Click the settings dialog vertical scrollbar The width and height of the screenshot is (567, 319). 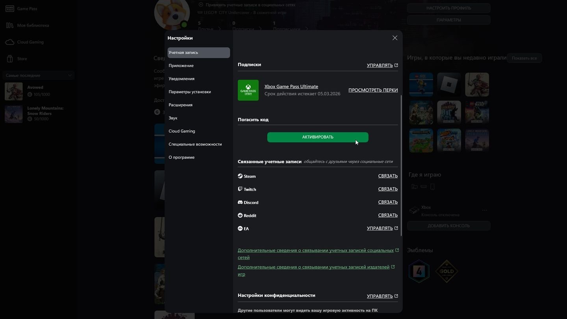click(x=401, y=165)
